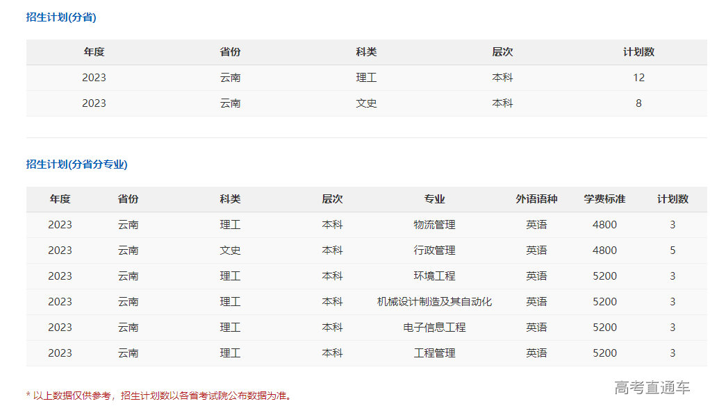
Task: Click the 高考直通车 watermark text
Action: coord(652,388)
